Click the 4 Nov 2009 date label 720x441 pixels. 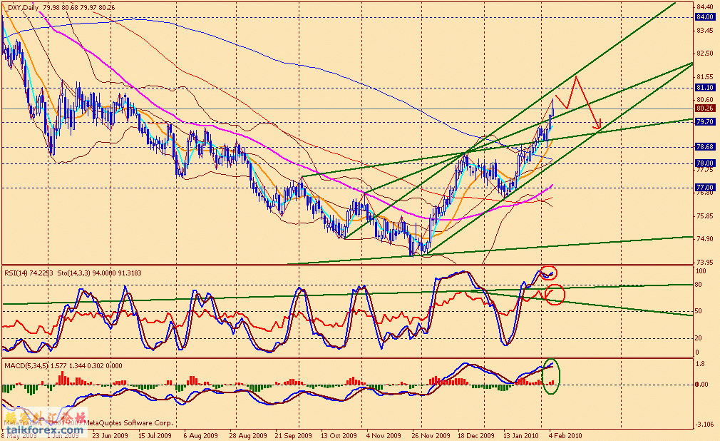coord(384,435)
